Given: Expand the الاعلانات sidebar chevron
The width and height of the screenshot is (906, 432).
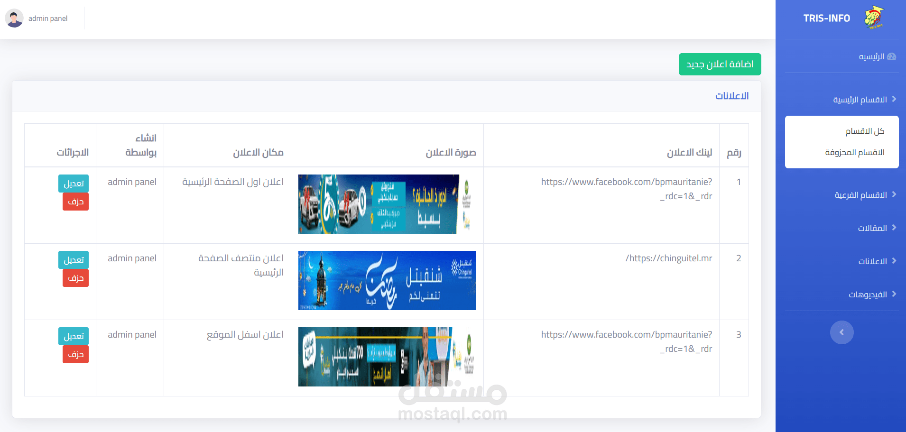Looking at the screenshot, I should pyautogui.click(x=894, y=261).
